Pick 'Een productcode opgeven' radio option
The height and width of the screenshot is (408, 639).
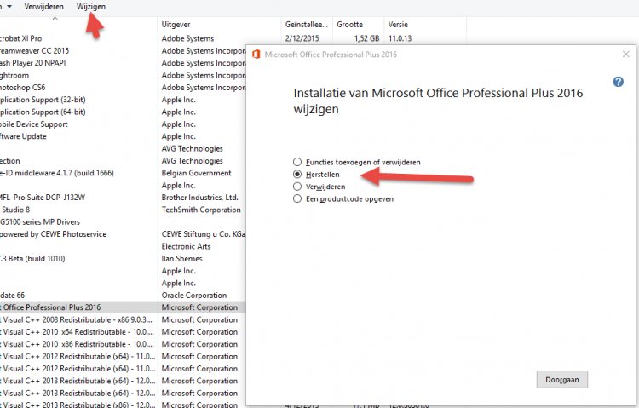click(x=296, y=198)
